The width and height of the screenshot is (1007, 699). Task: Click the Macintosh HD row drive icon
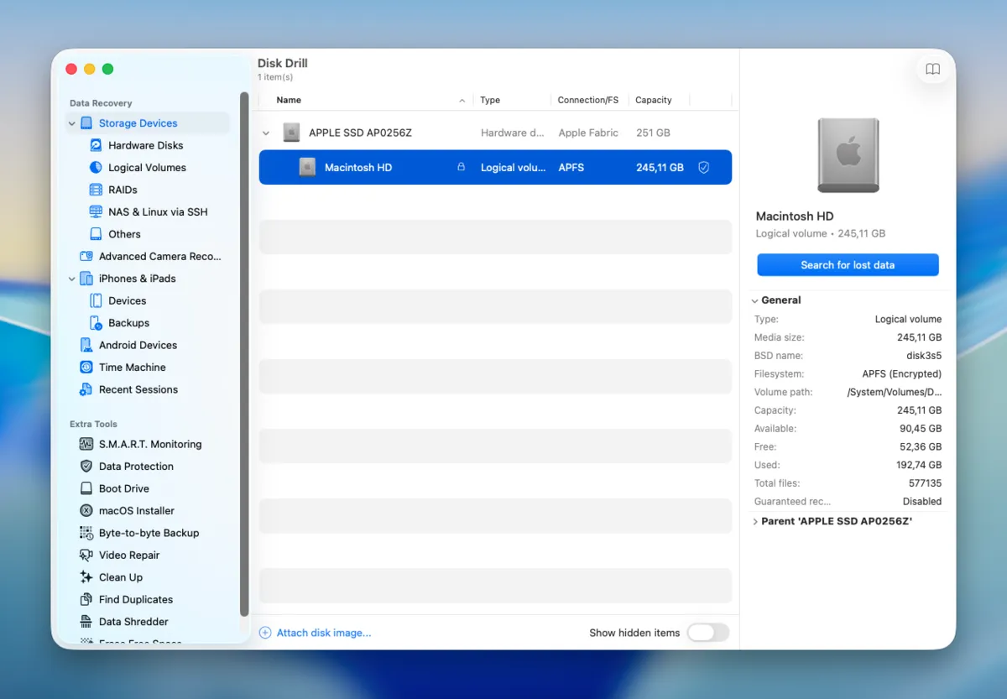pos(307,168)
